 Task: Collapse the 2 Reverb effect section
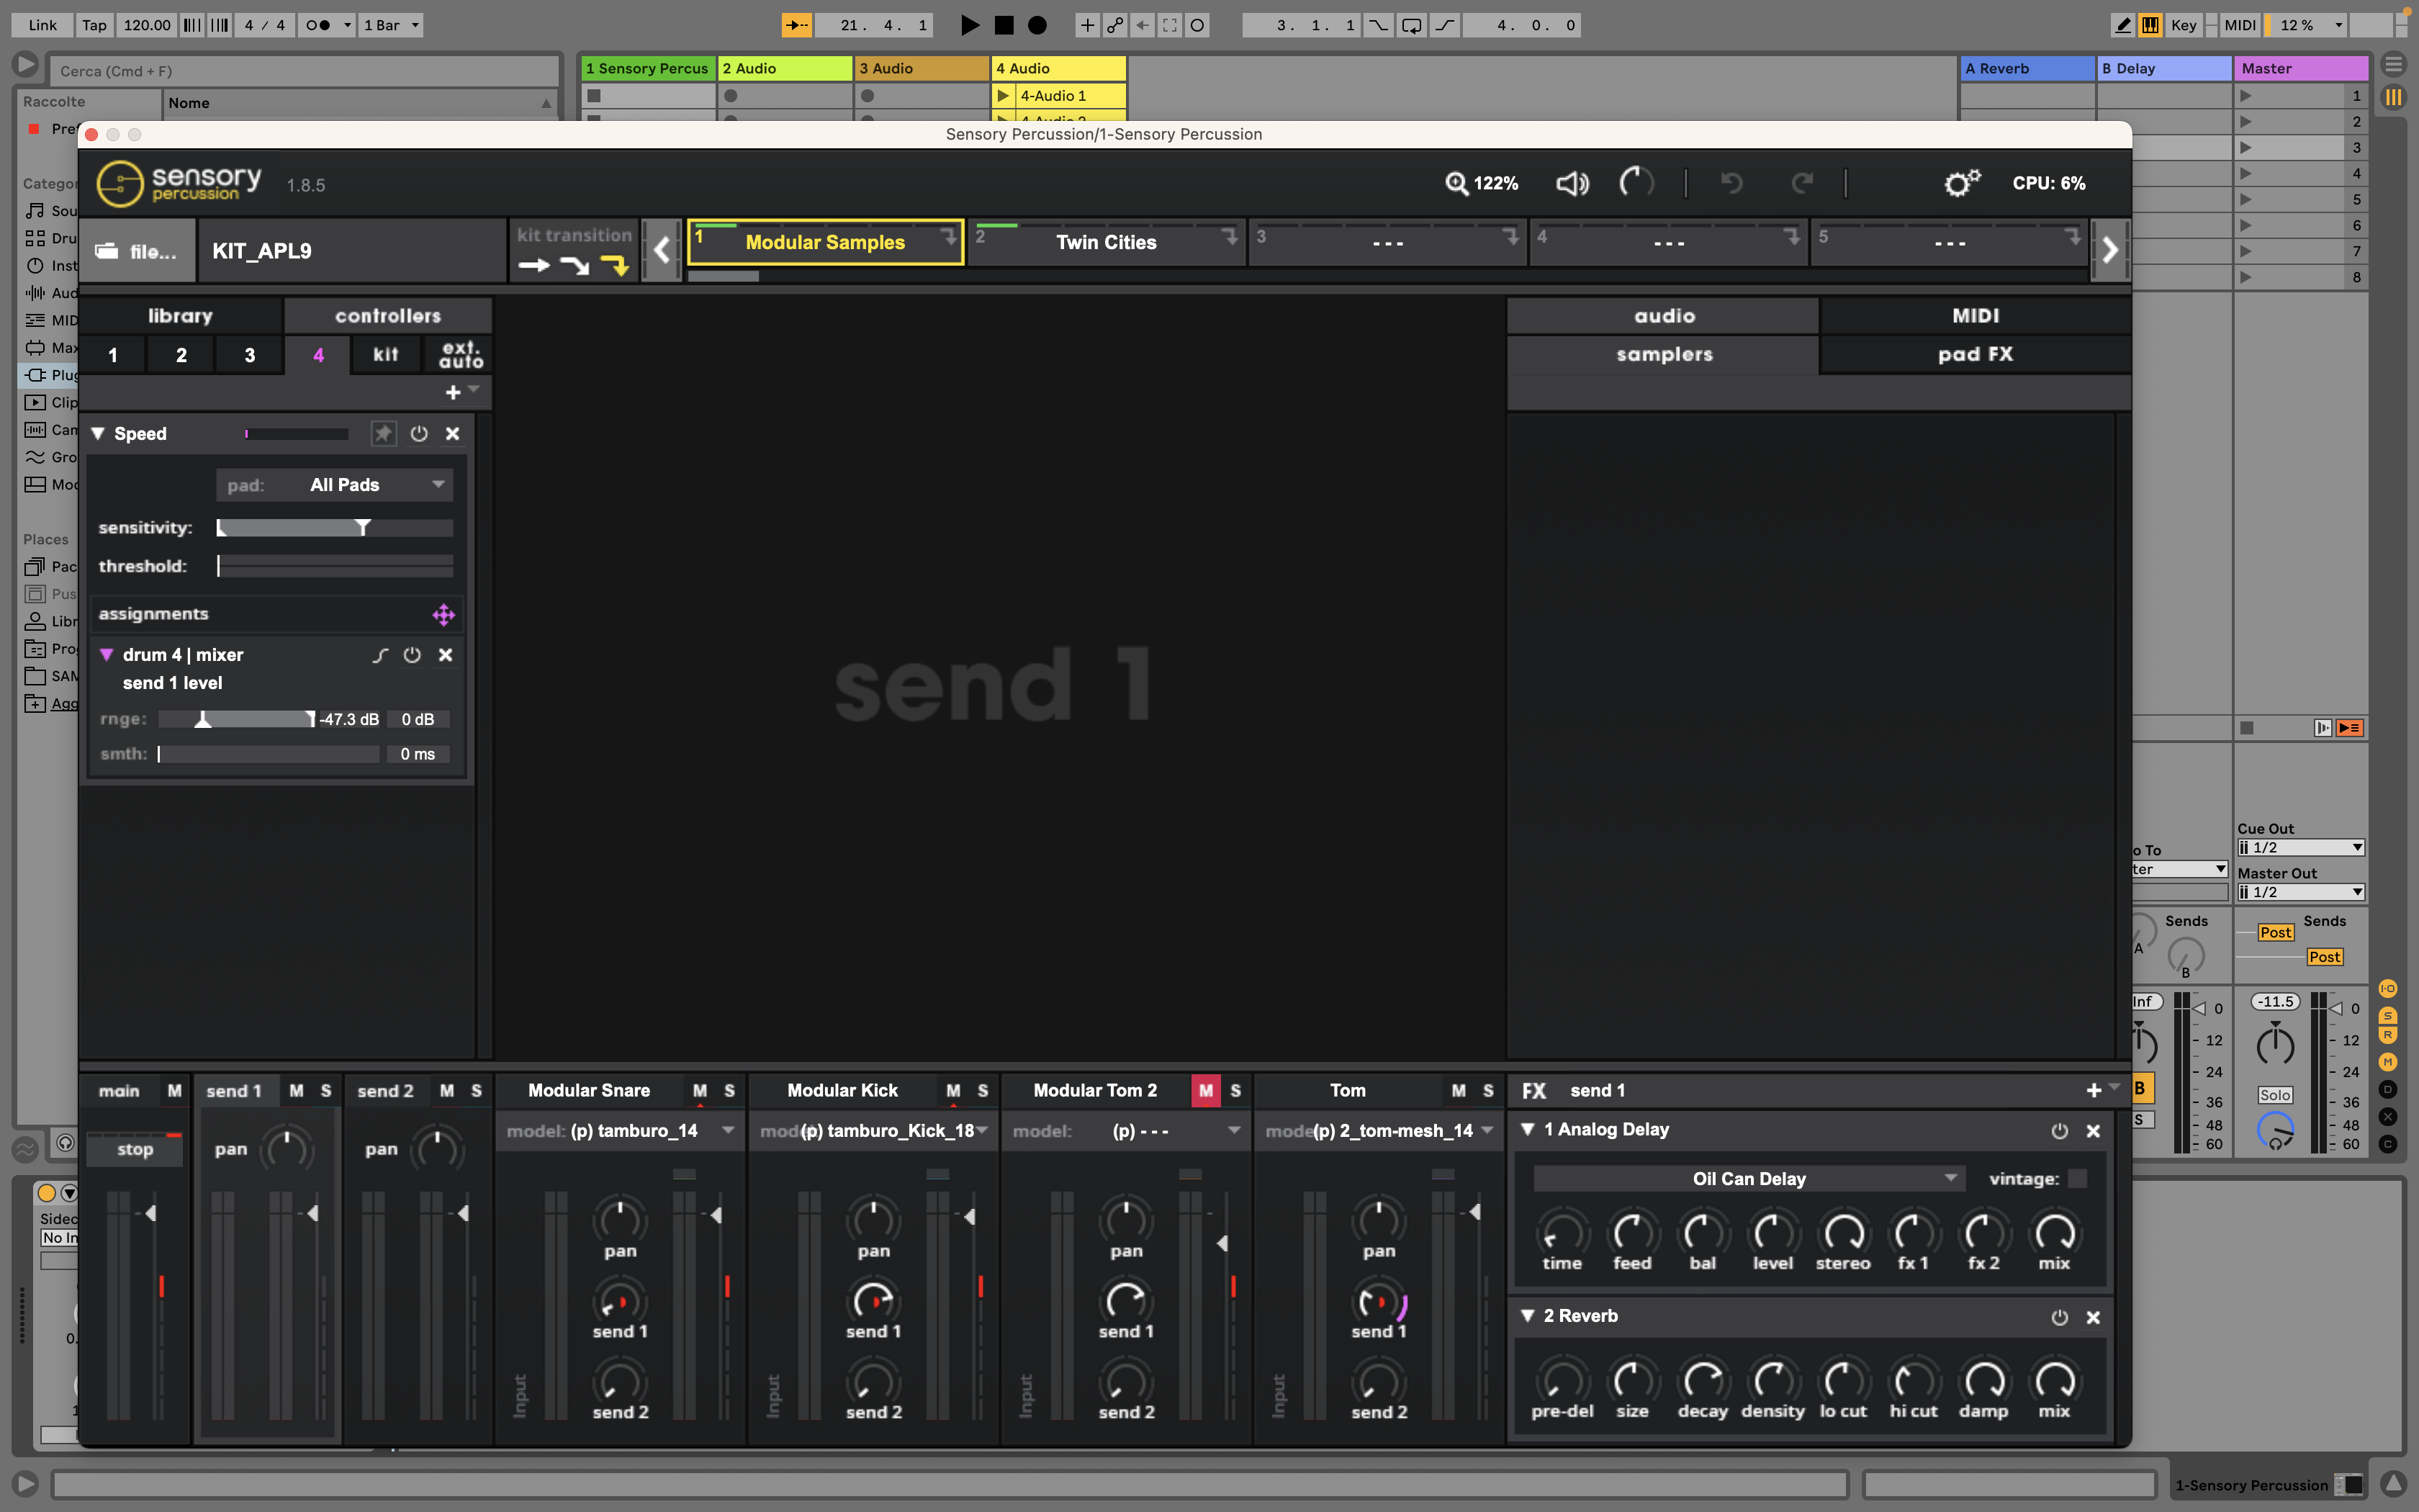tap(1528, 1316)
